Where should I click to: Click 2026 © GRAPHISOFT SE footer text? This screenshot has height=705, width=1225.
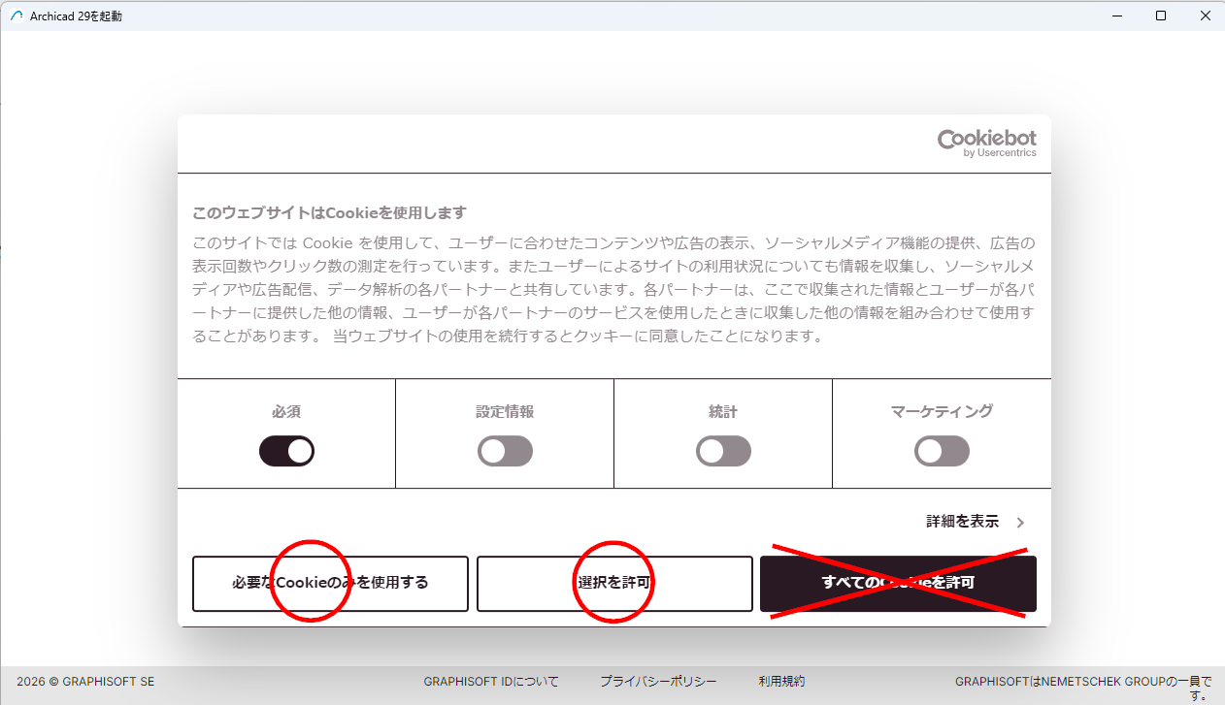85,682
